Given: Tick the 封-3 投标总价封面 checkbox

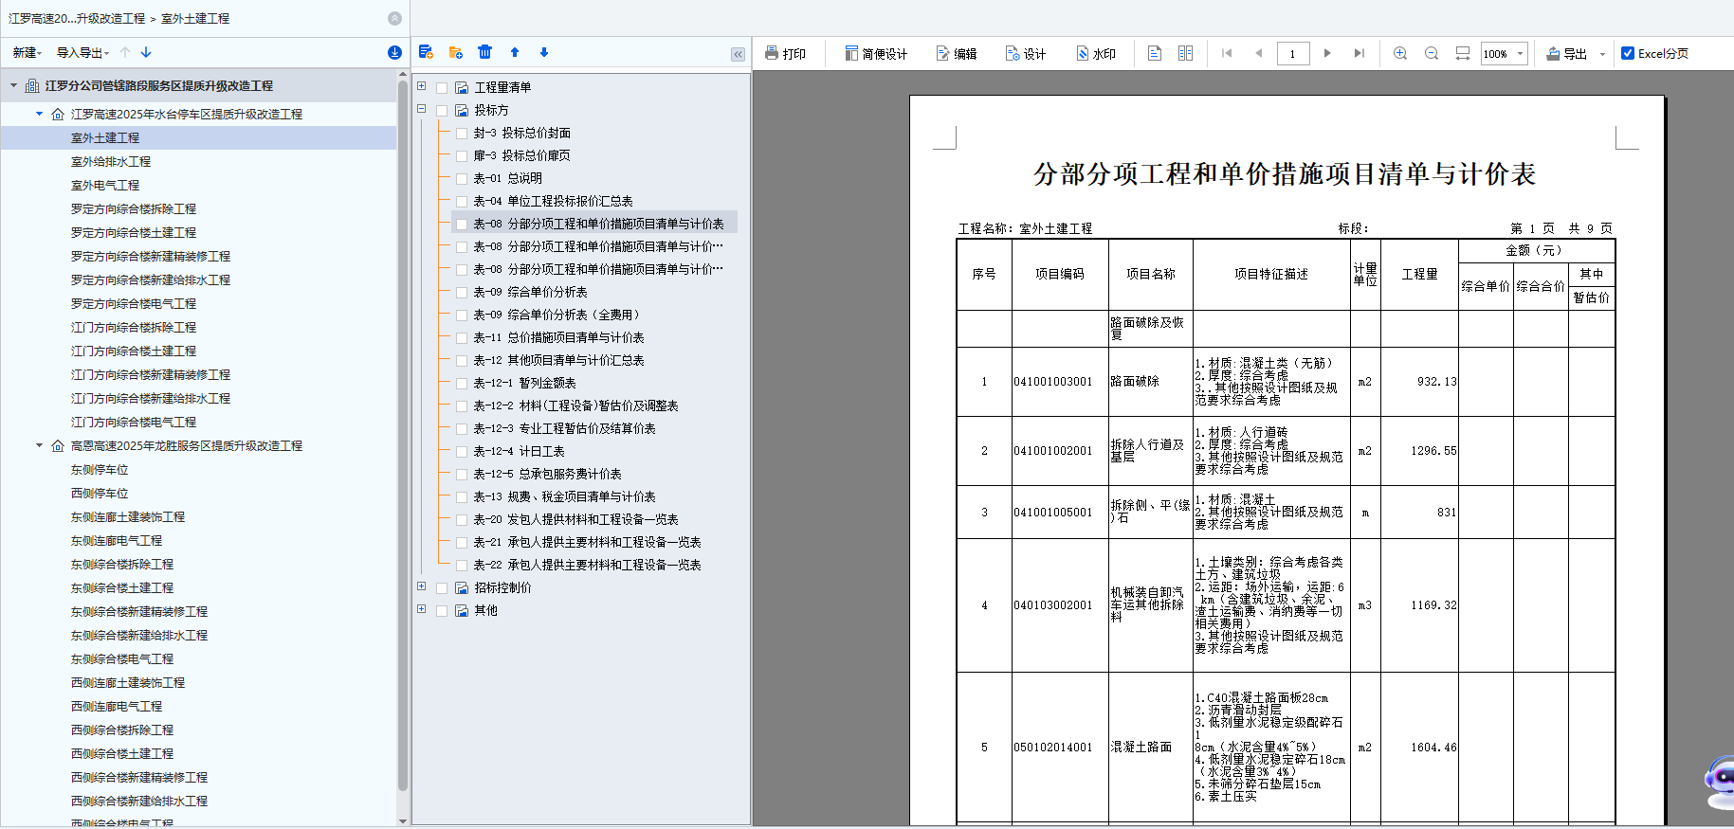Looking at the screenshot, I should tap(462, 133).
